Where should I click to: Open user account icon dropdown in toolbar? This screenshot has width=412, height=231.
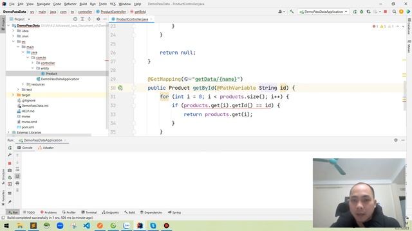281,12
